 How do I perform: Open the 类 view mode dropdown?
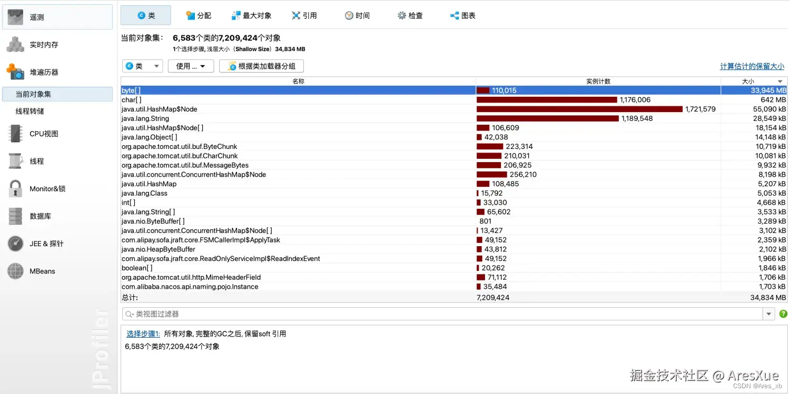coord(142,66)
